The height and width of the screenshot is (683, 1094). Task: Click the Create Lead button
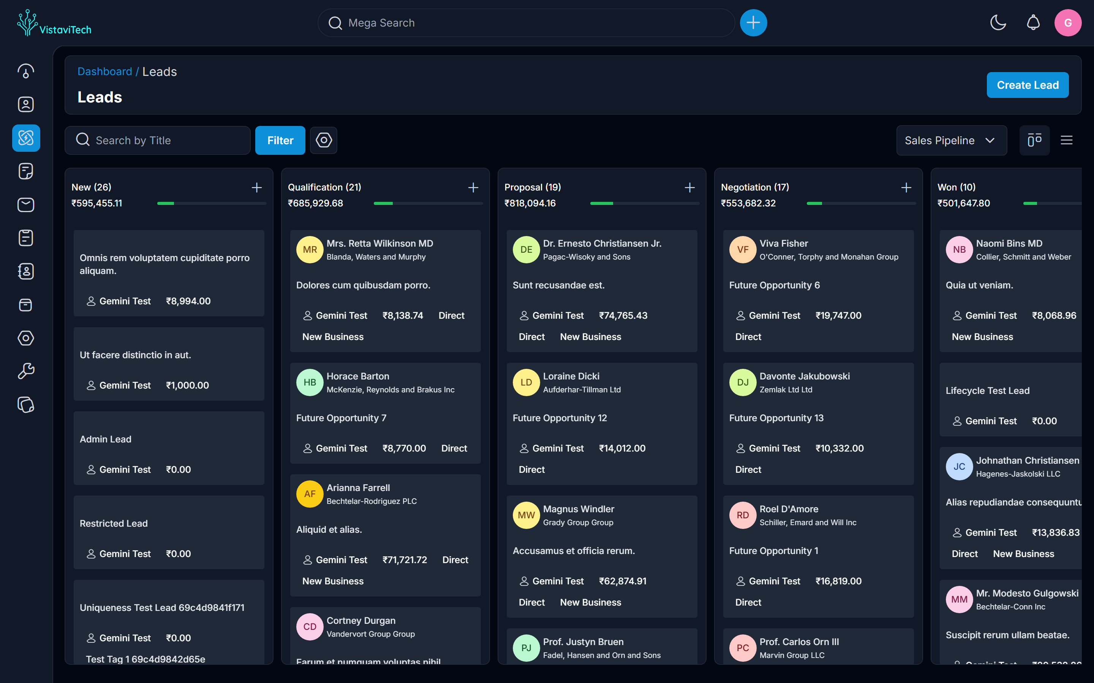coord(1028,85)
